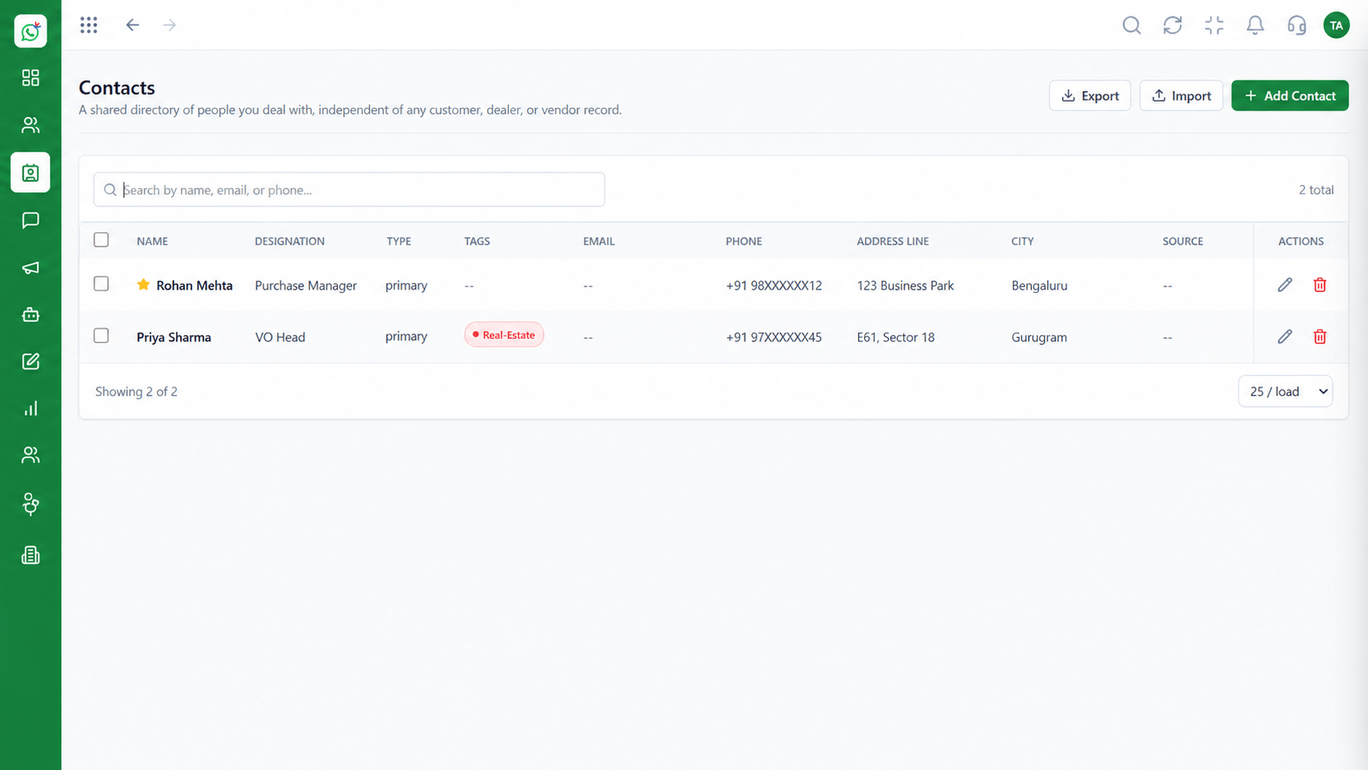Click the ADDRESS LINE column header
Screen dimensions: 1368x770
pos(893,241)
